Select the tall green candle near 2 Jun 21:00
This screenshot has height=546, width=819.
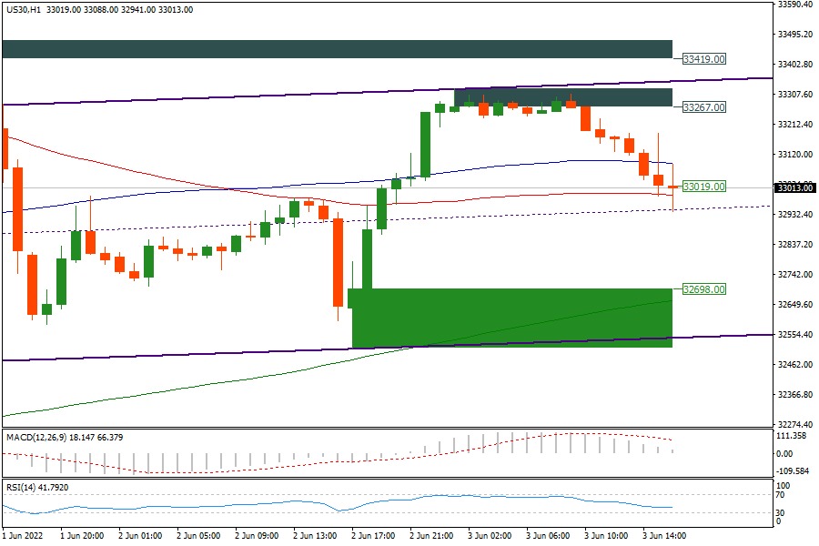pyautogui.click(x=425, y=144)
